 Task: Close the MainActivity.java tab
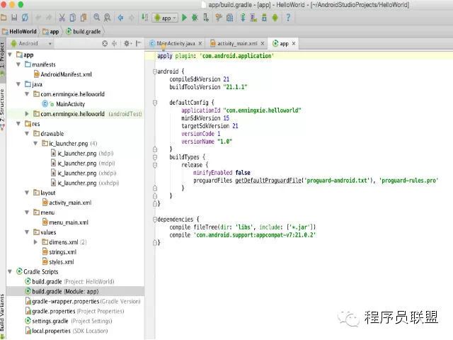pyautogui.click(x=200, y=43)
